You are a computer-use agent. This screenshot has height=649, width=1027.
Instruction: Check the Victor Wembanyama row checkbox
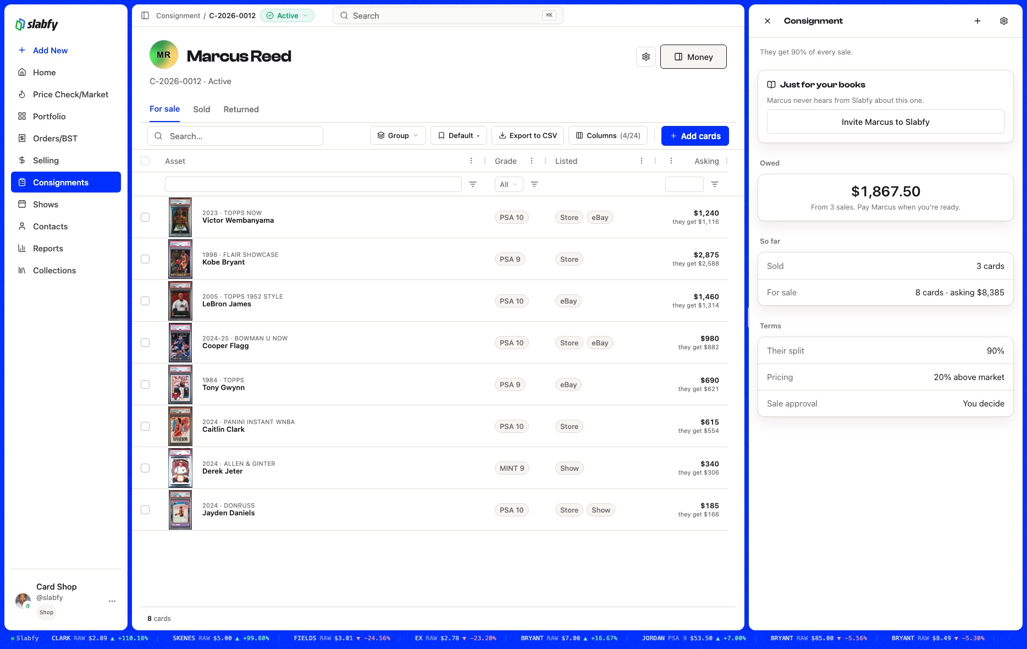pyautogui.click(x=145, y=217)
